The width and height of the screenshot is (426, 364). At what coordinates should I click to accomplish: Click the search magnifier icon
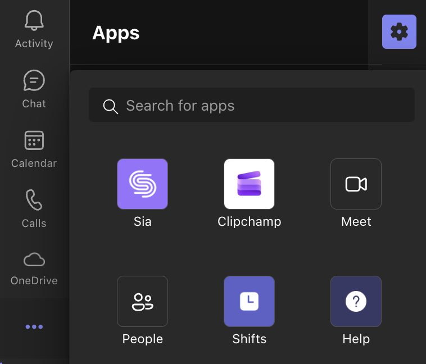110,106
